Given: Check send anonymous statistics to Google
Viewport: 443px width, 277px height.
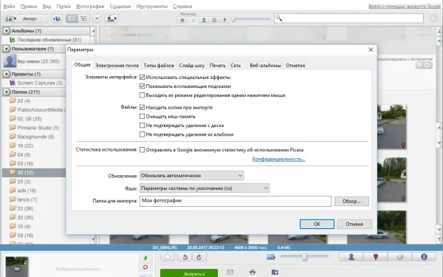Looking at the screenshot, I should tap(142, 150).
